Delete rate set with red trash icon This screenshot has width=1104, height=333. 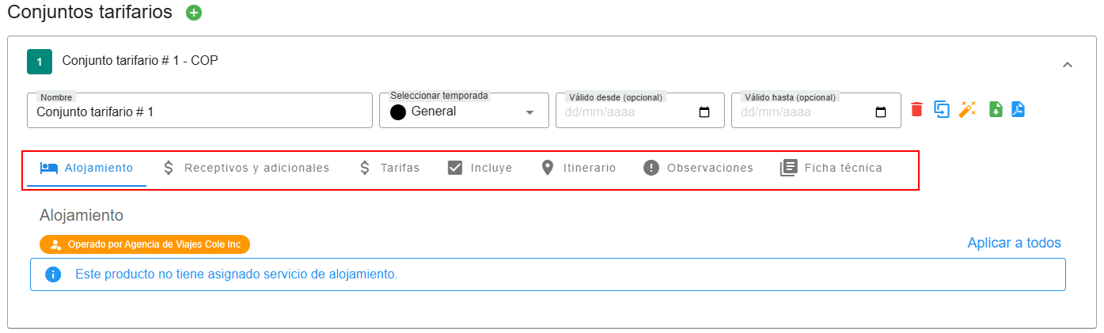pos(916,109)
